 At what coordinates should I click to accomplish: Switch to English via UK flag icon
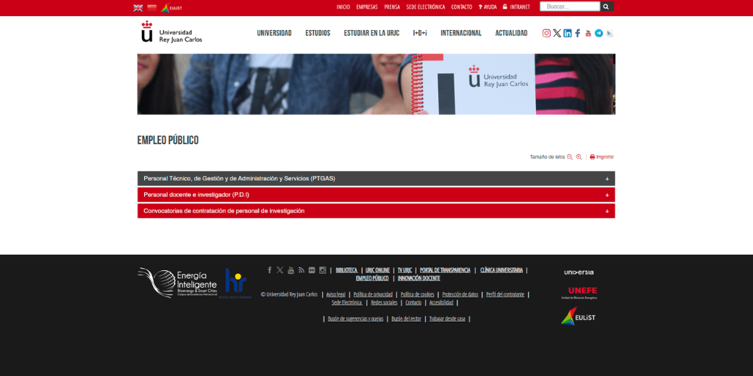click(138, 7)
